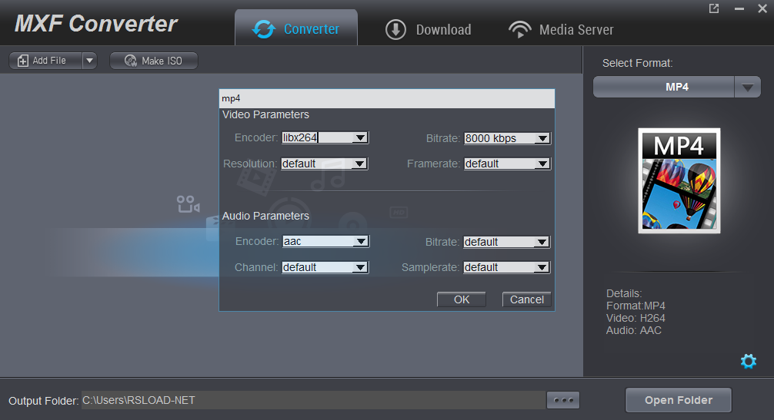Viewport: 774px width, 420px height.
Task: Minimize the MXF Converter window
Action: pos(739,9)
